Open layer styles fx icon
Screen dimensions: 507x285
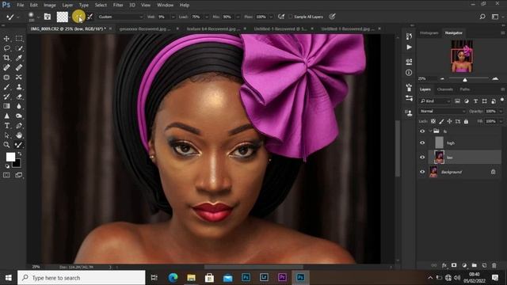[444, 265]
